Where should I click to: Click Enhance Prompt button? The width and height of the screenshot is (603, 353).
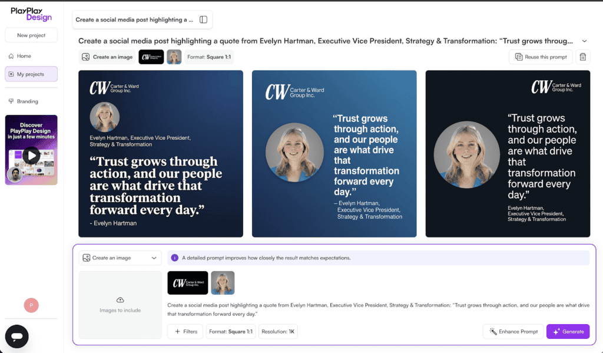click(513, 331)
